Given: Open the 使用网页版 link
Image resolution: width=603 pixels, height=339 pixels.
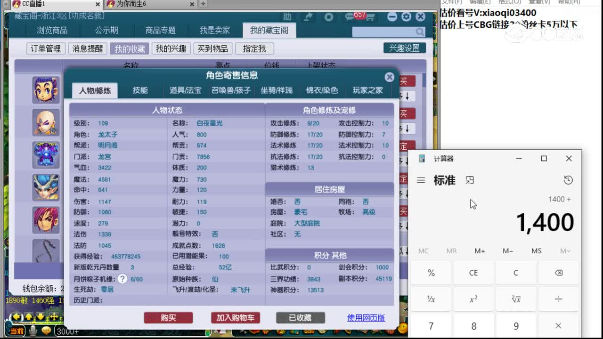Looking at the screenshot, I should [366, 318].
